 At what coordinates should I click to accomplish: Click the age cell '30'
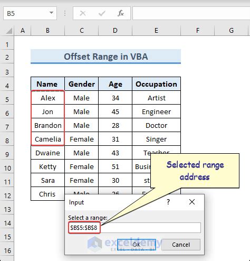coord(115,180)
